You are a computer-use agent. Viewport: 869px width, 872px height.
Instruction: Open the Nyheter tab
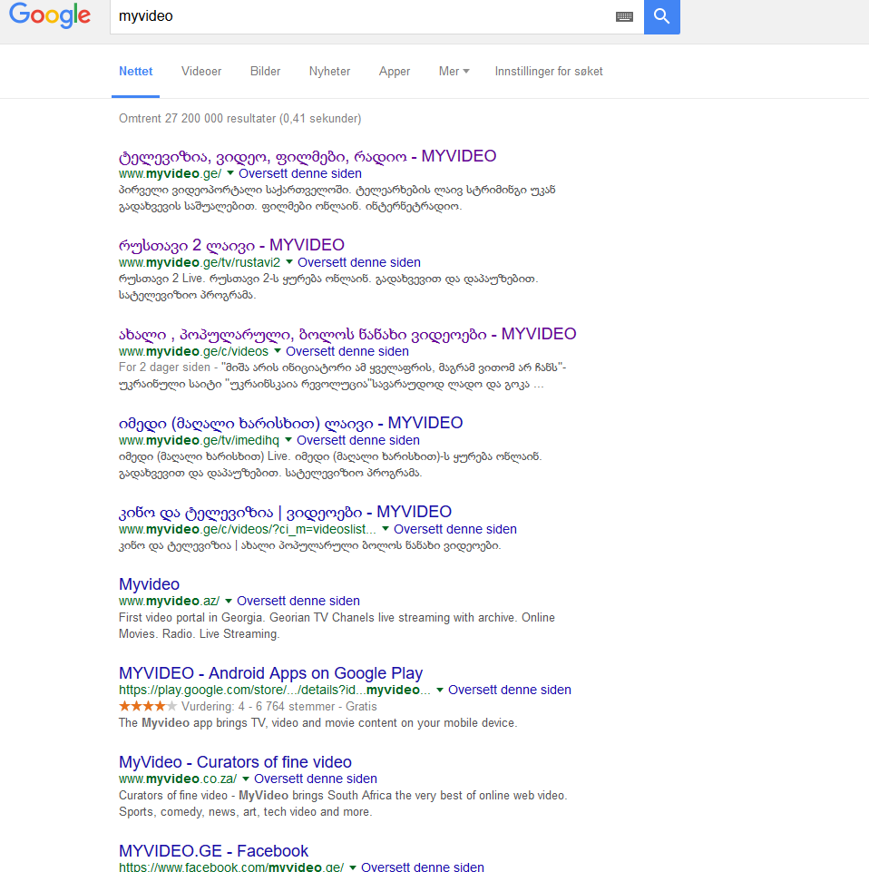pos(329,71)
